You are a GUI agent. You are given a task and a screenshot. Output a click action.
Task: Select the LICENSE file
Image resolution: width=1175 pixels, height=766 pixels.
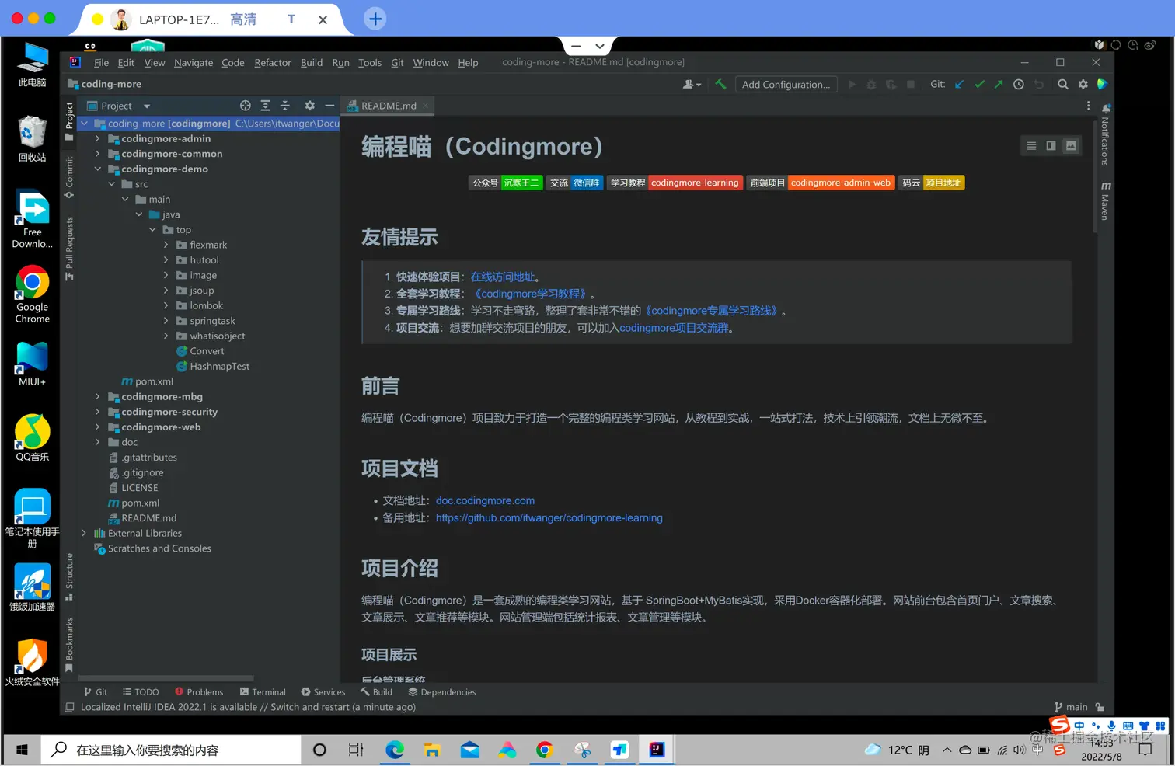(139, 488)
